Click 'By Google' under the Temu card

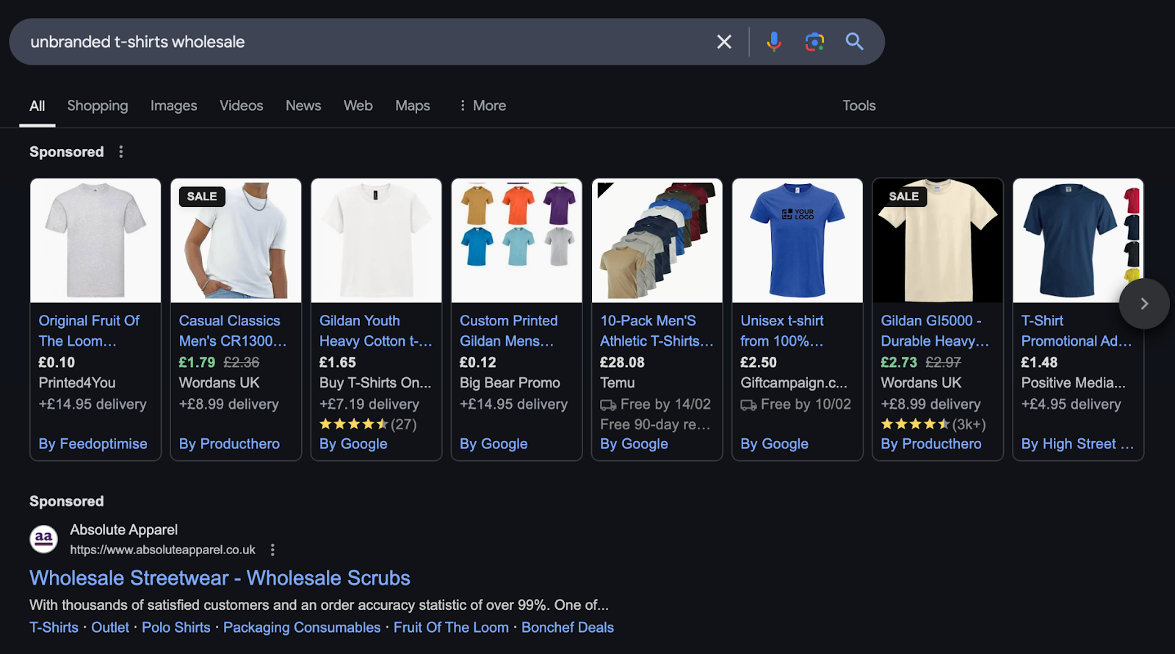(634, 444)
